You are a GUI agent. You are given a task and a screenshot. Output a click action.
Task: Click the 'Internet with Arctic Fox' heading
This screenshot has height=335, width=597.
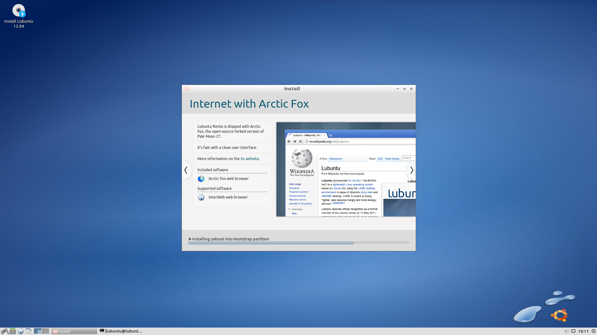(x=249, y=104)
